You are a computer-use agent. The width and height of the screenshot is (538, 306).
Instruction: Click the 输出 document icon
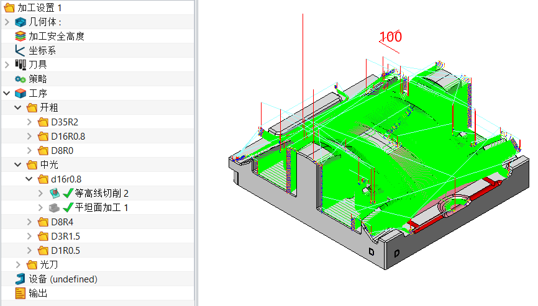[21, 294]
